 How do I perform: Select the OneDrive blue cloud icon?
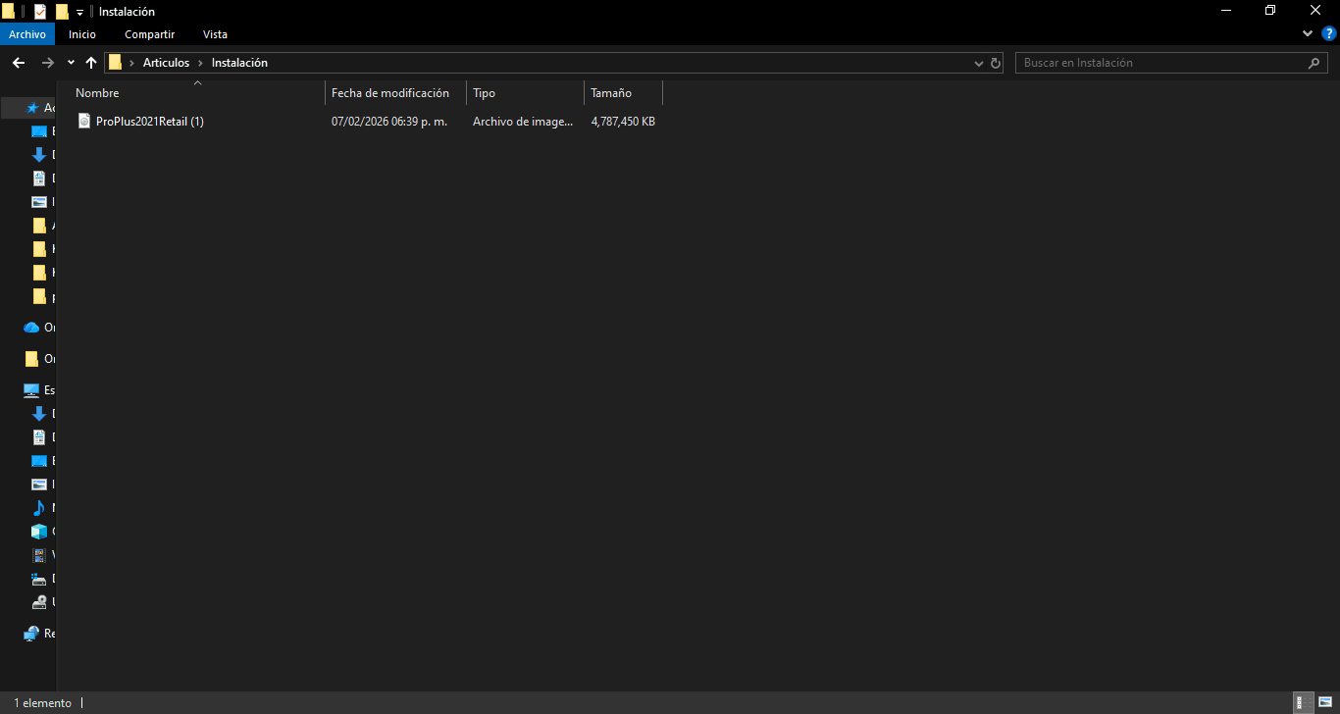[31, 328]
